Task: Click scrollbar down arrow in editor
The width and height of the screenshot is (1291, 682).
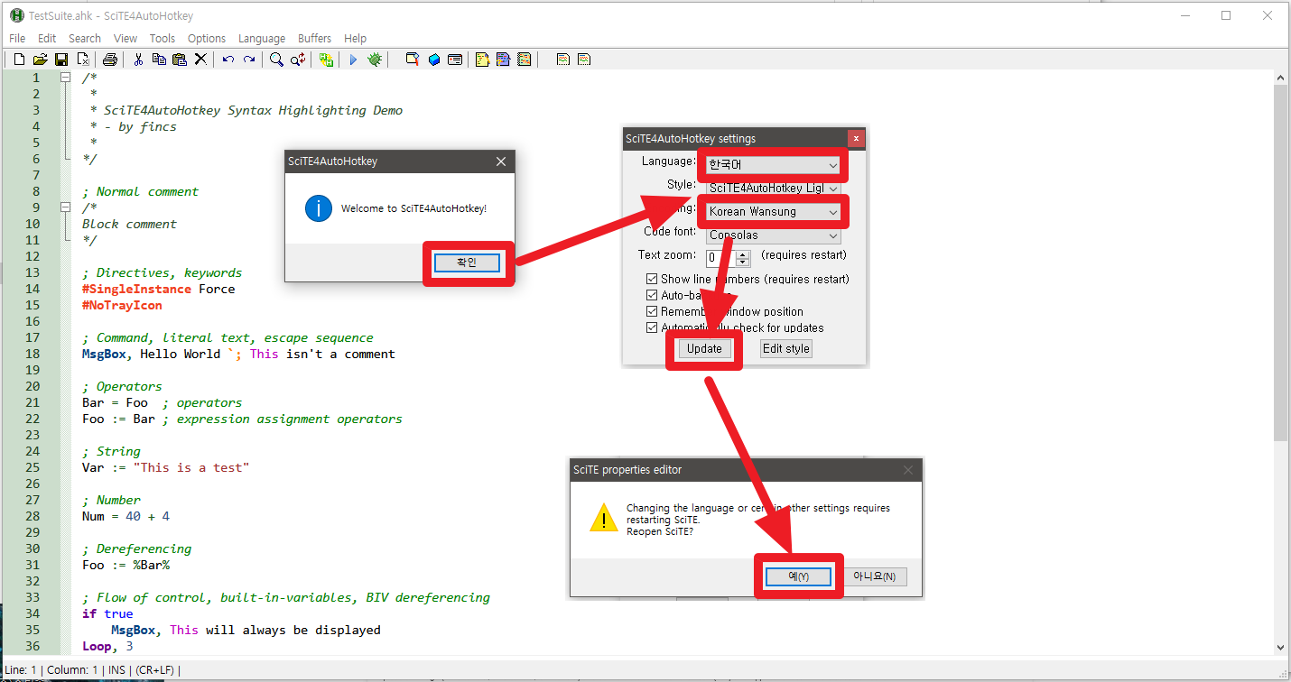Action: tap(1282, 647)
